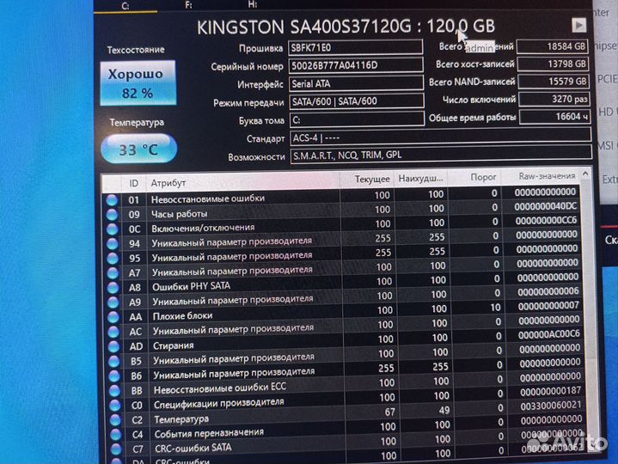Sort by the Текущее column header
Screen dimensions: 618x464
[x=367, y=180]
